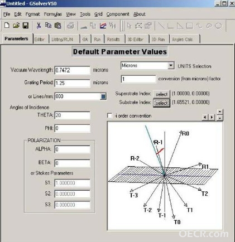Click the scissors Cut icon
This screenshot has height=242, width=235.
[x=39, y=25]
